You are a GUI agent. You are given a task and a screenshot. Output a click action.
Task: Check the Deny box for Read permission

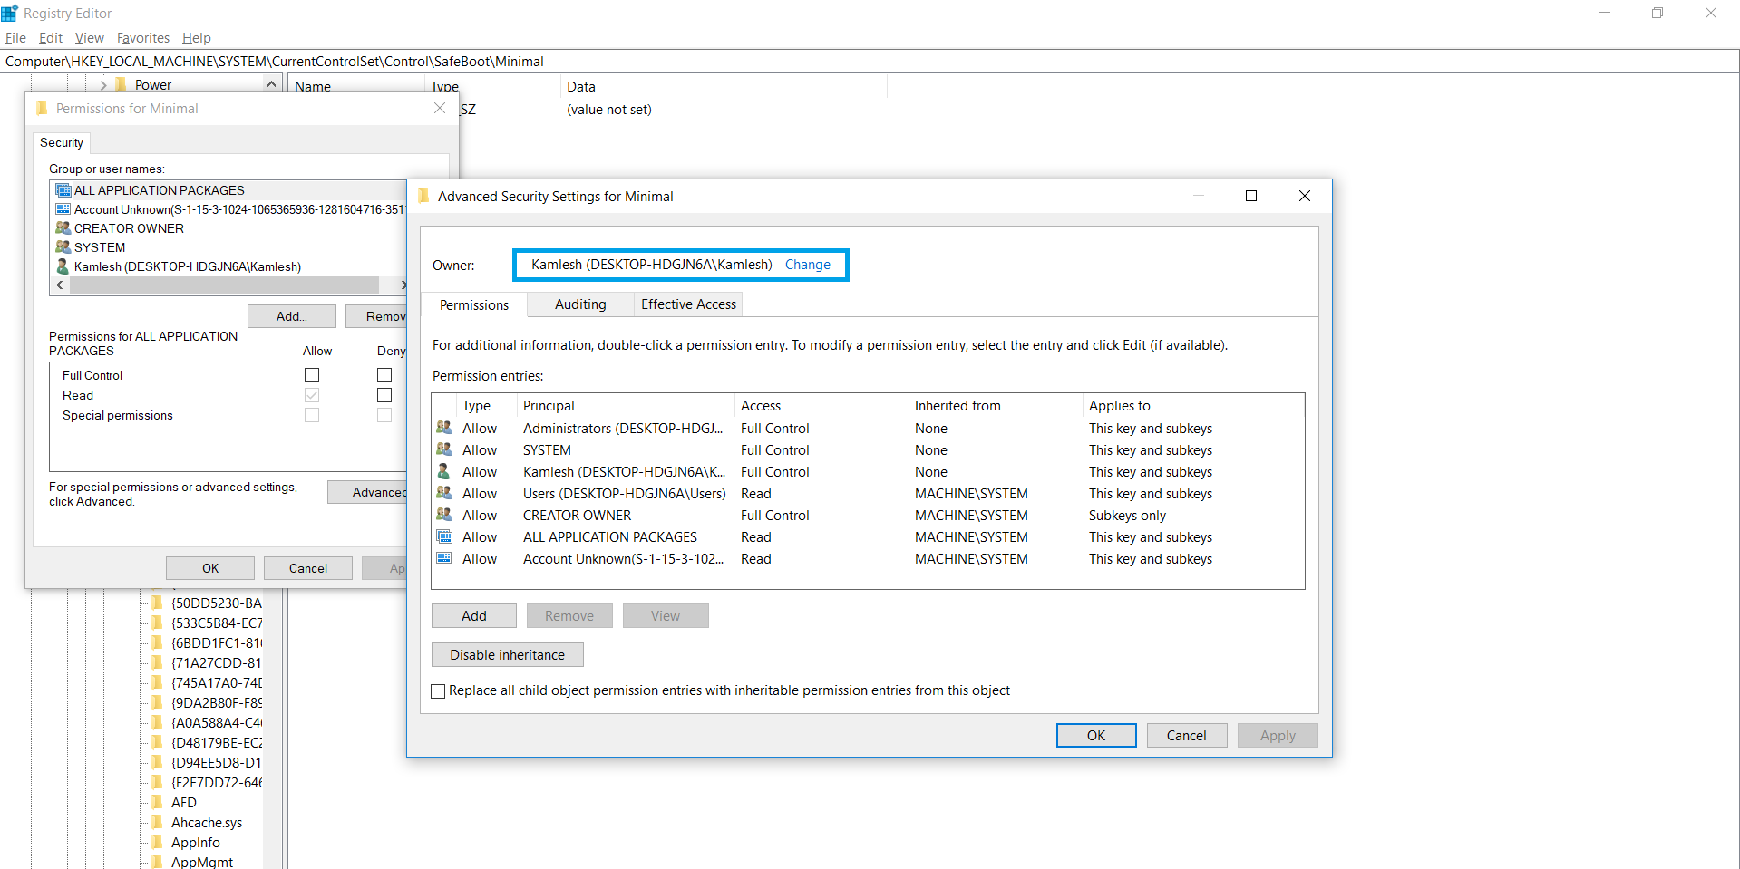tap(384, 394)
